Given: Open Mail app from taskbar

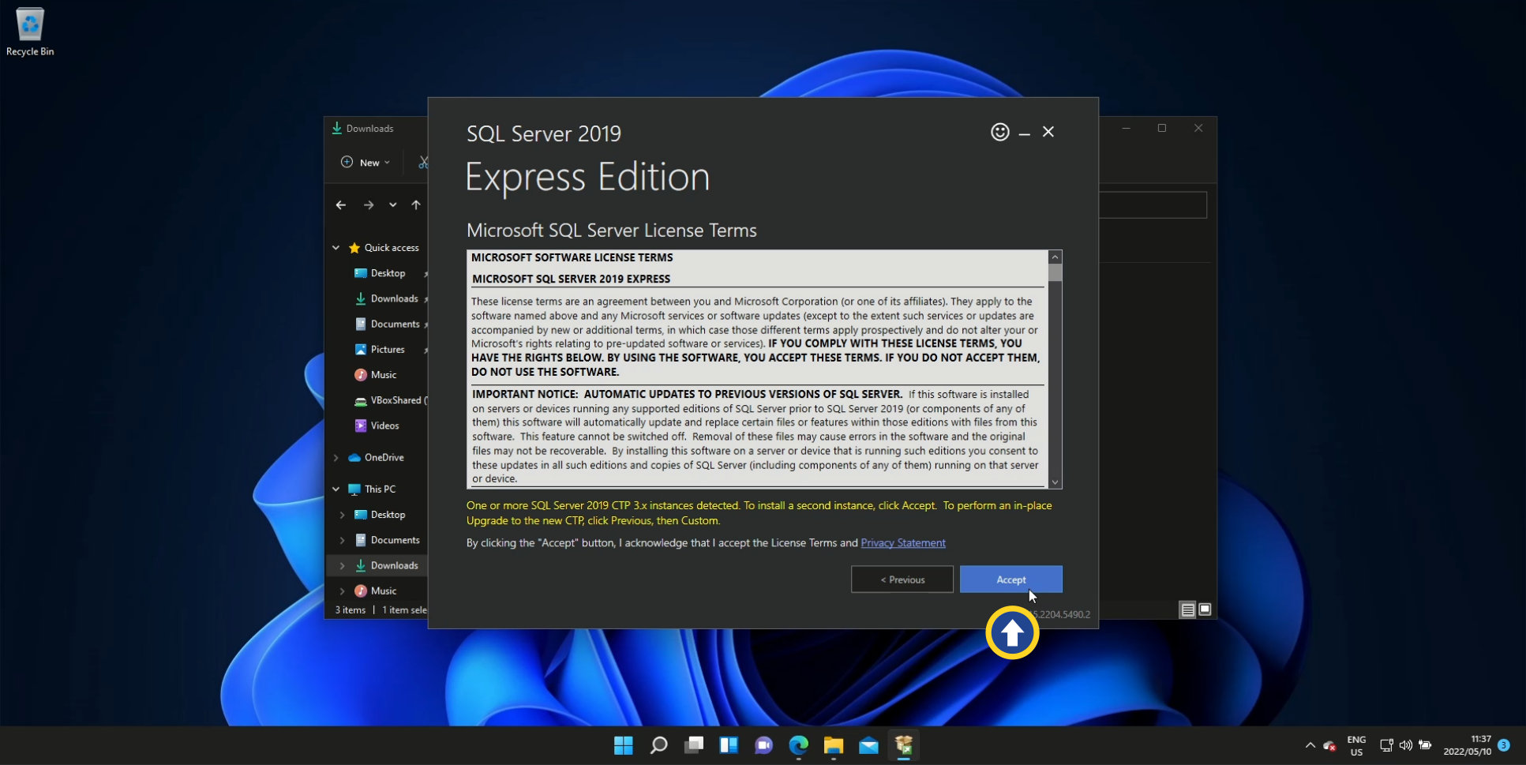Looking at the screenshot, I should (x=868, y=745).
